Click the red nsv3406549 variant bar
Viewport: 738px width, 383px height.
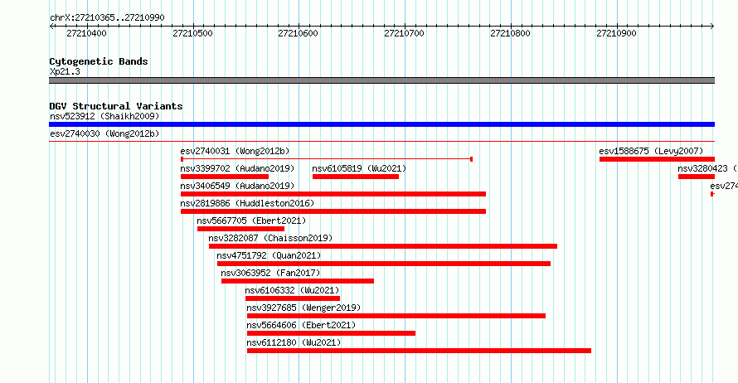[333, 194]
